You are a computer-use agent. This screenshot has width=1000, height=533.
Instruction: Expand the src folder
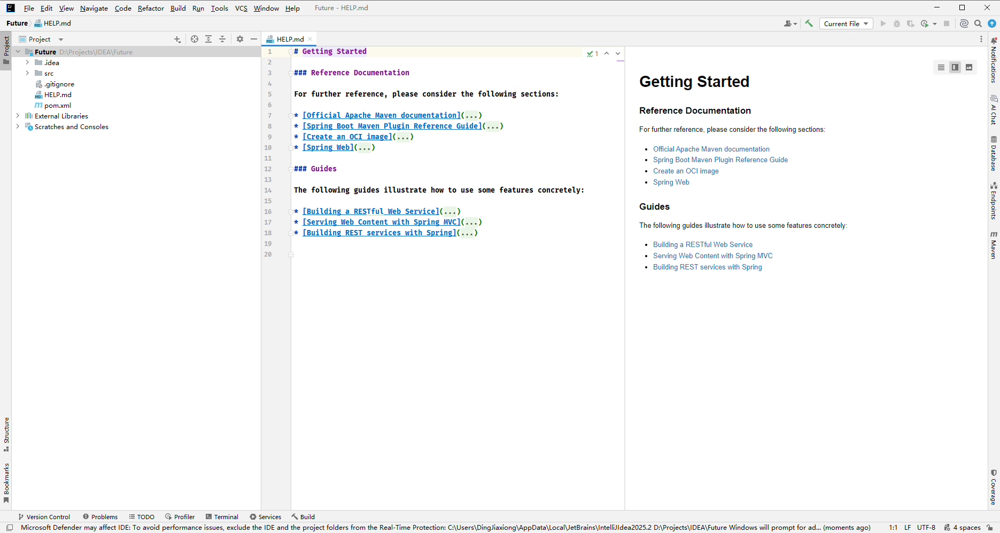(27, 73)
